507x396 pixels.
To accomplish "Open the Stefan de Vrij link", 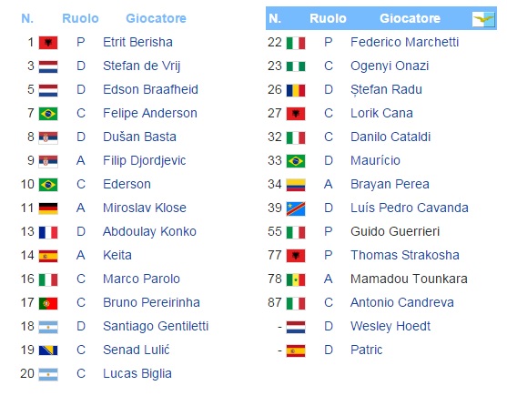I will click(x=142, y=66).
